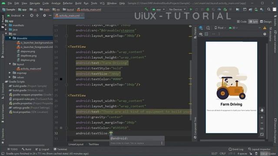
Task: Open the Profile app gauge icon
Action: pyautogui.click(x=219, y=10)
